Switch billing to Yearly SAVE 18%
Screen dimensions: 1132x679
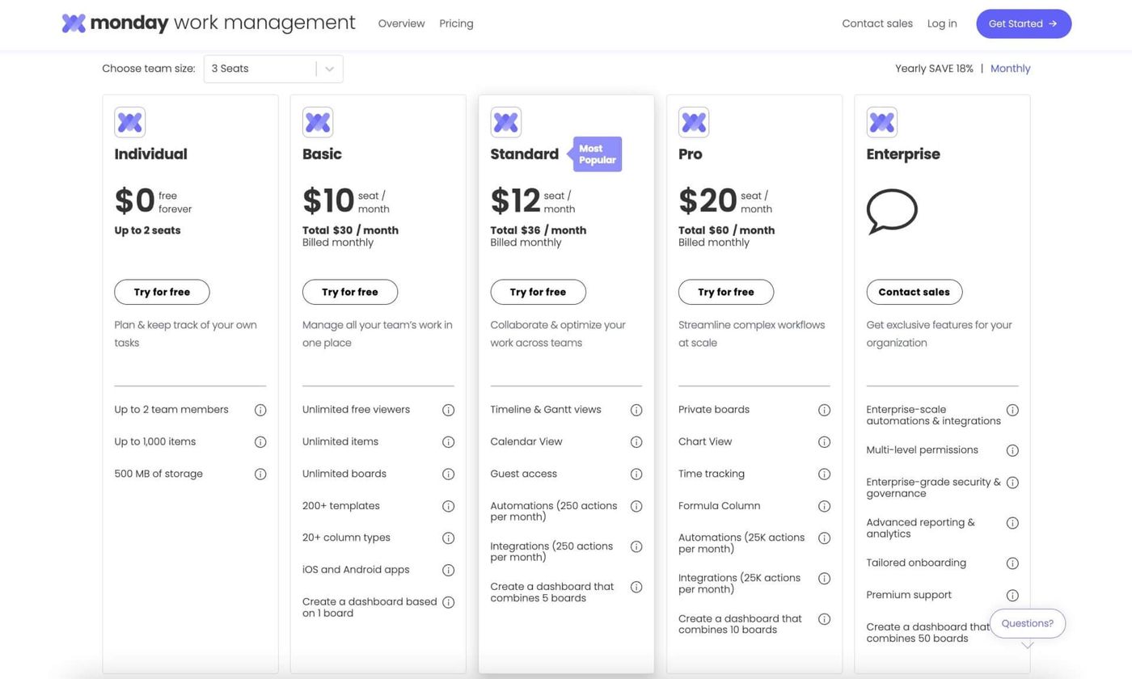pyautogui.click(x=934, y=69)
